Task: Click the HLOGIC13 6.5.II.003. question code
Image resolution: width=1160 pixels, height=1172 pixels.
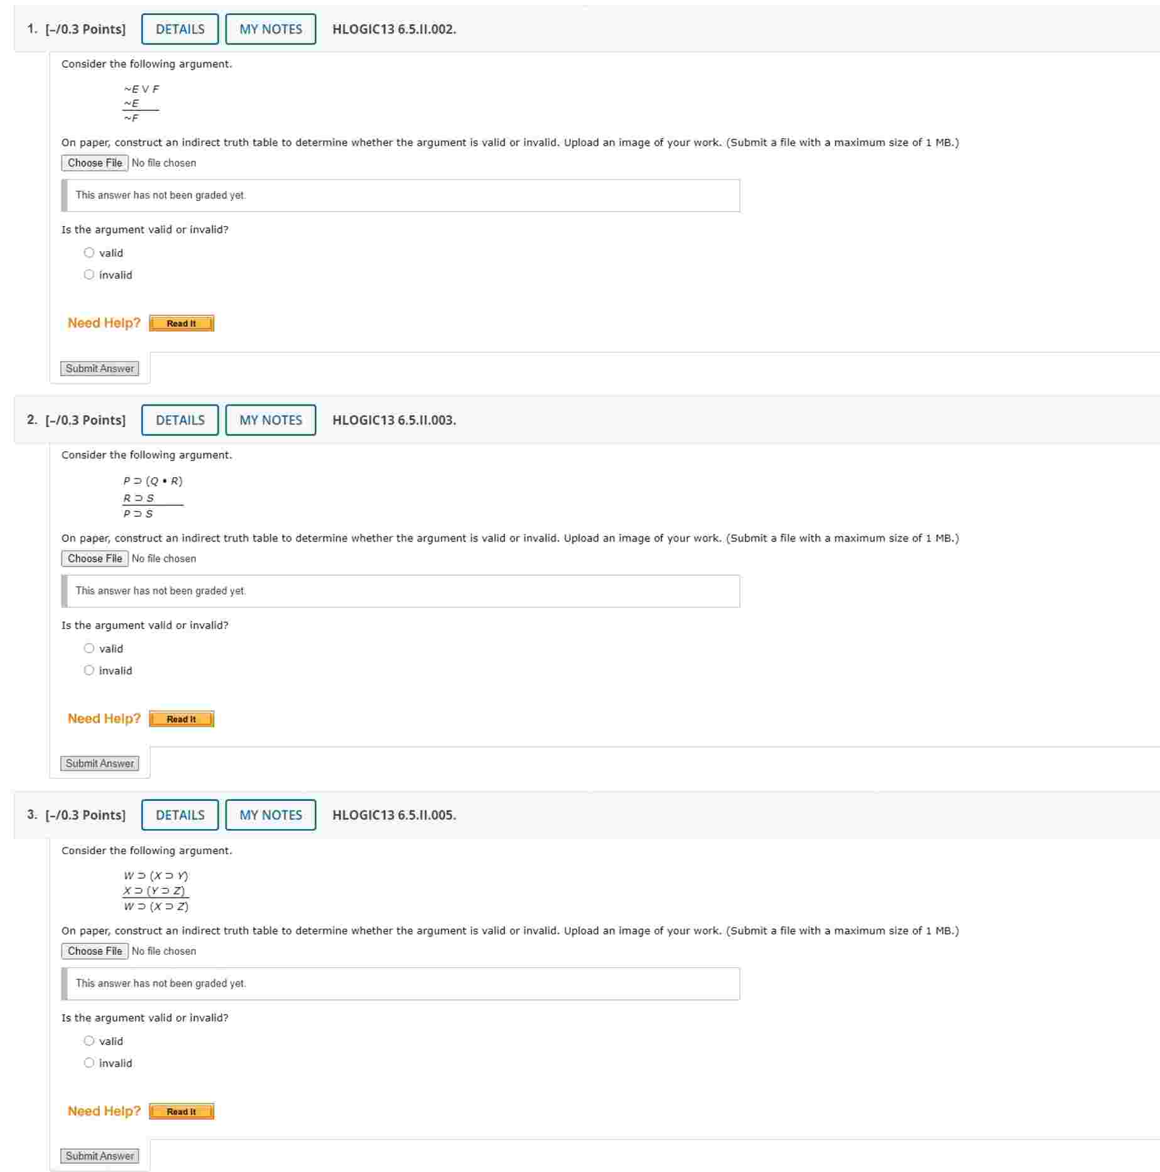Action: [x=394, y=420]
